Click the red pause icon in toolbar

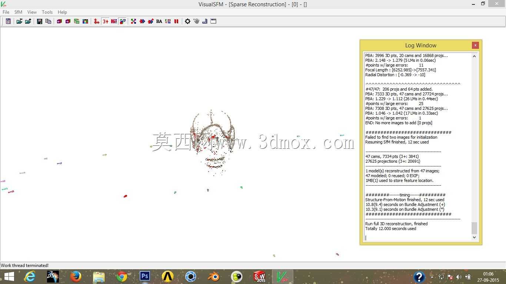coord(176,21)
